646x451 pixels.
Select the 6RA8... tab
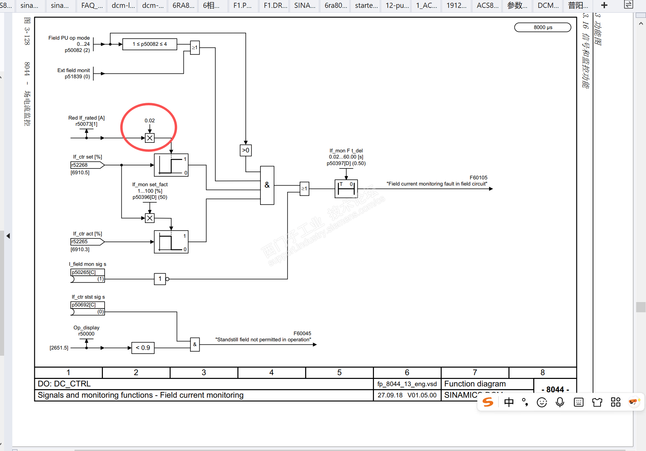[x=183, y=5]
